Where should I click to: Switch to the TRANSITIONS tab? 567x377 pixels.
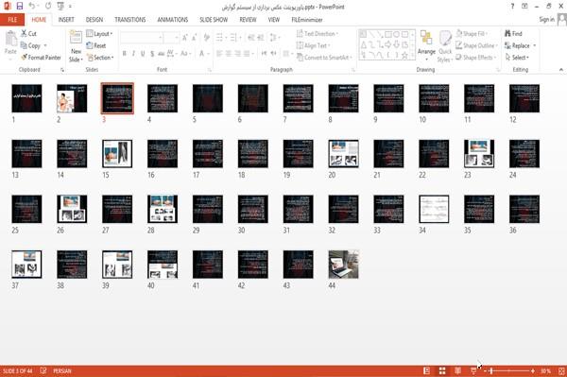[x=130, y=20]
